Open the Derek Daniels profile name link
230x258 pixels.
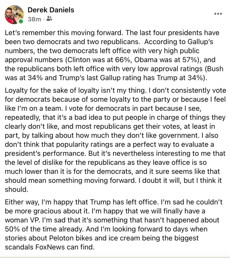coord(51,10)
